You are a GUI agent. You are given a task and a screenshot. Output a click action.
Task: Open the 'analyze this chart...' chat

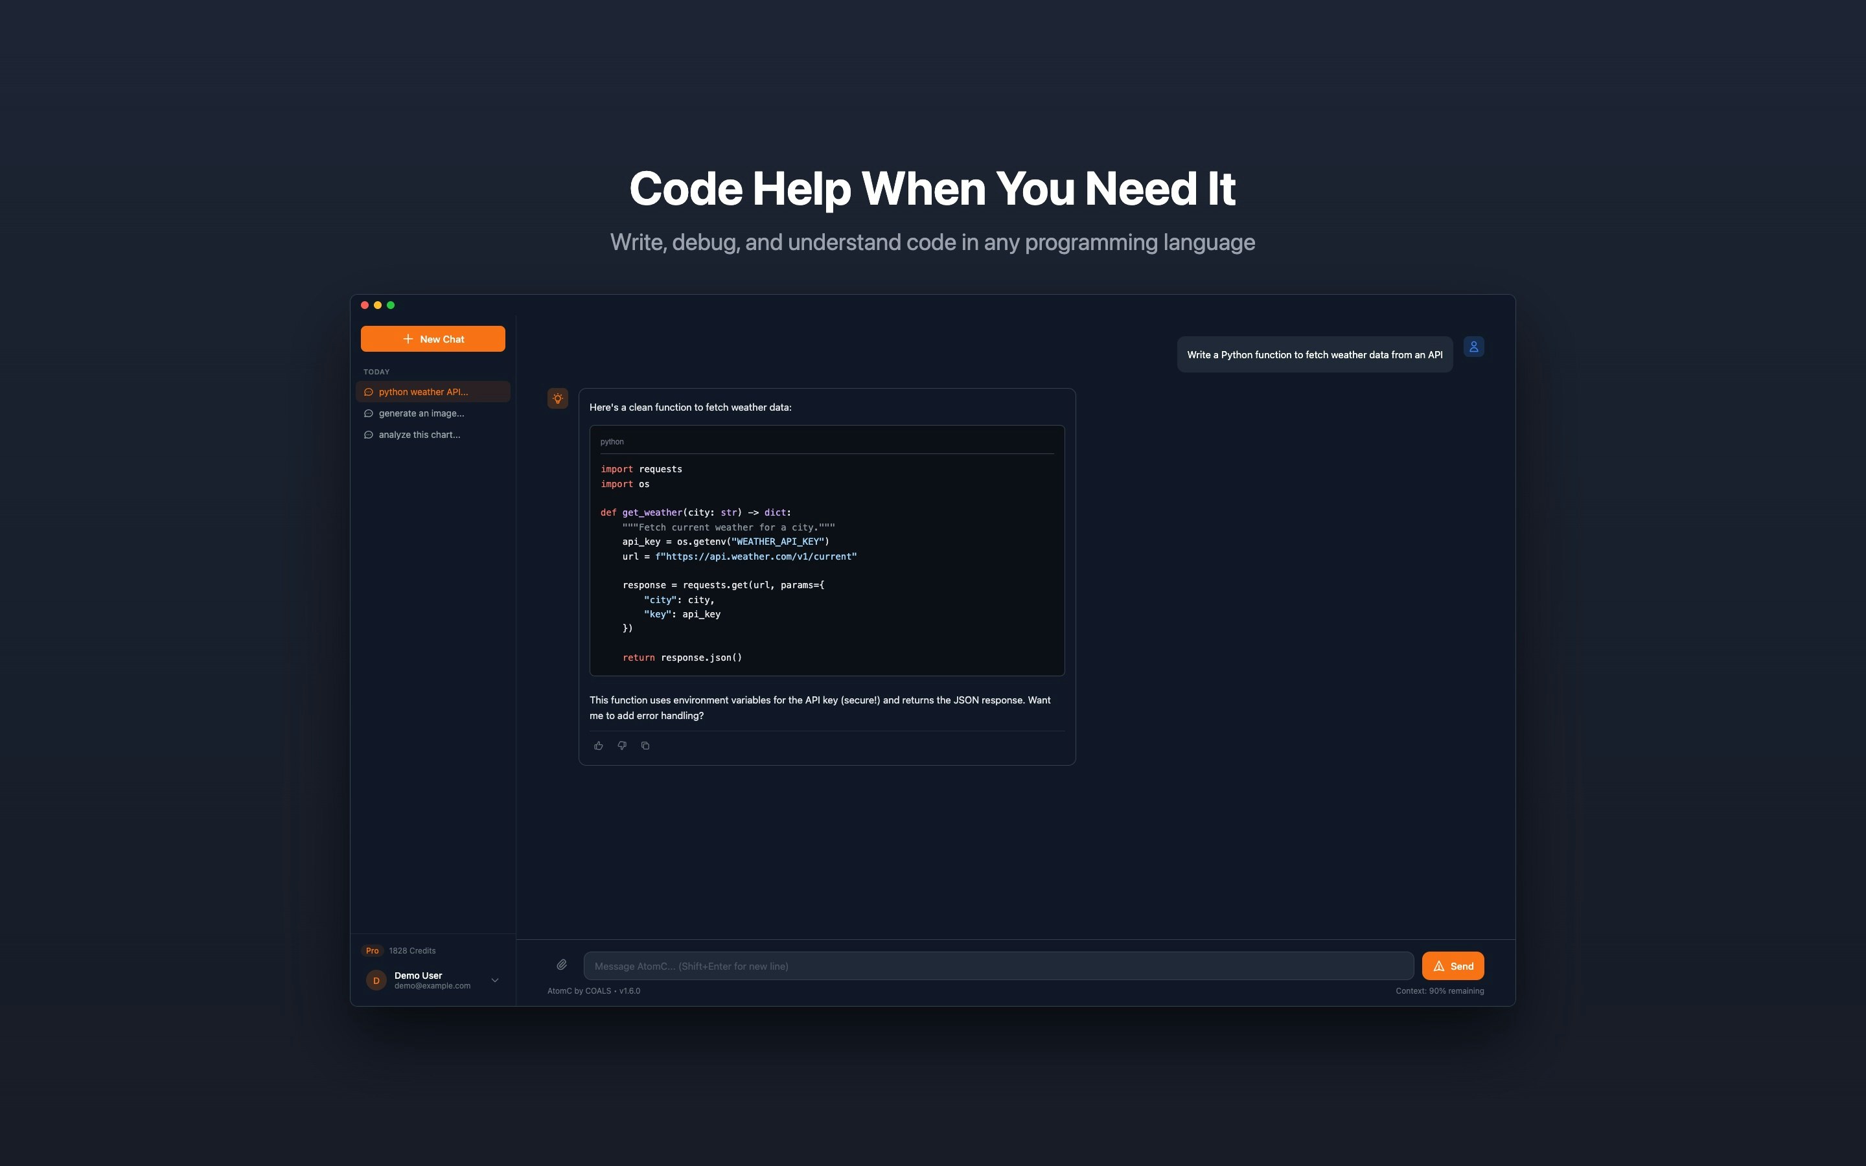(x=419, y=435)
